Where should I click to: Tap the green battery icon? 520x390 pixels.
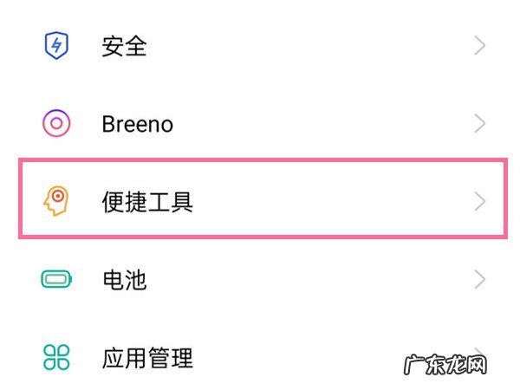coord(56,279)
